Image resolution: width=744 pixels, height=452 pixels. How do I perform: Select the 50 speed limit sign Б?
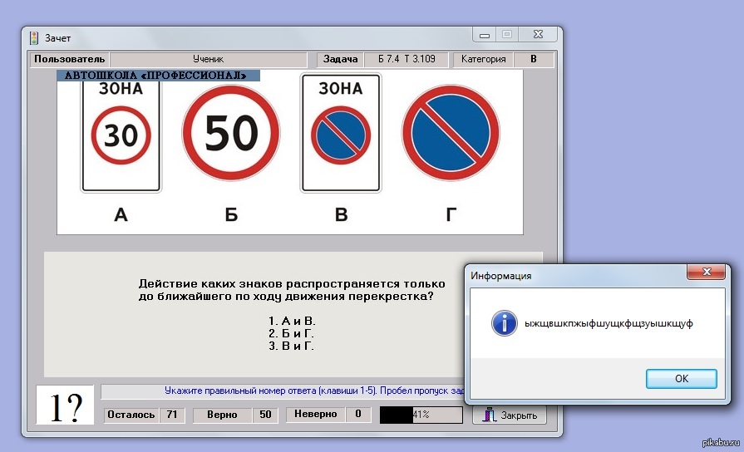[231, 133]
